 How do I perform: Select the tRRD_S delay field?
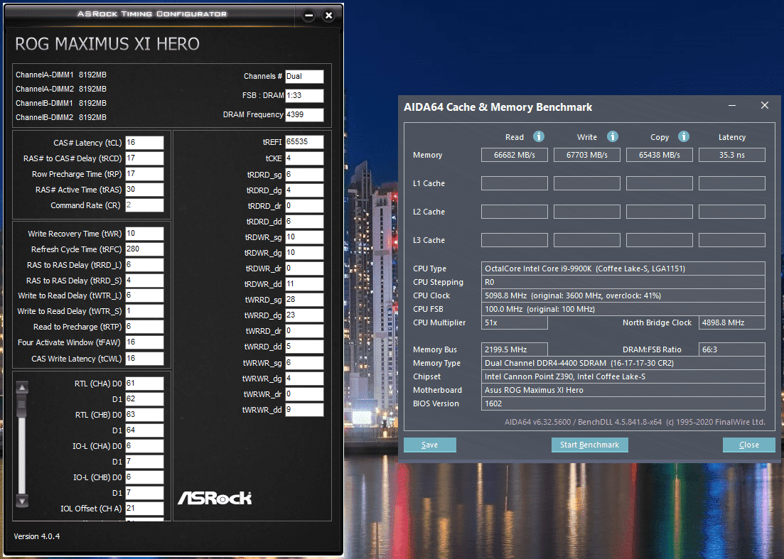coord(144,281)
